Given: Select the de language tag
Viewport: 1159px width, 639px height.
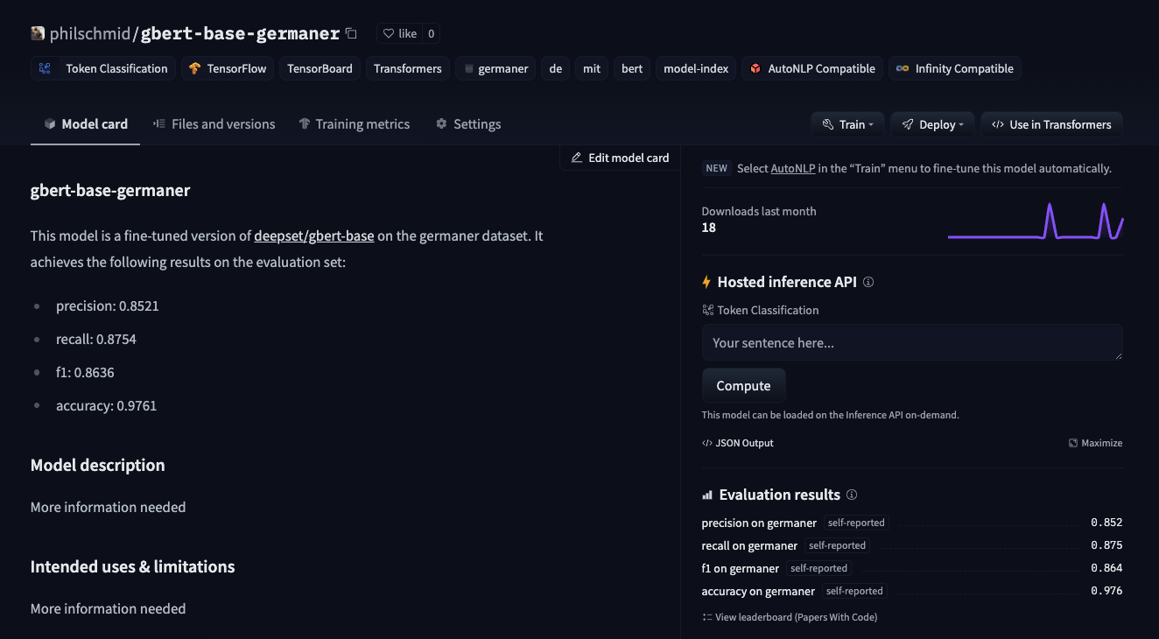Looking at the screenshot, I should coord(555,68).
